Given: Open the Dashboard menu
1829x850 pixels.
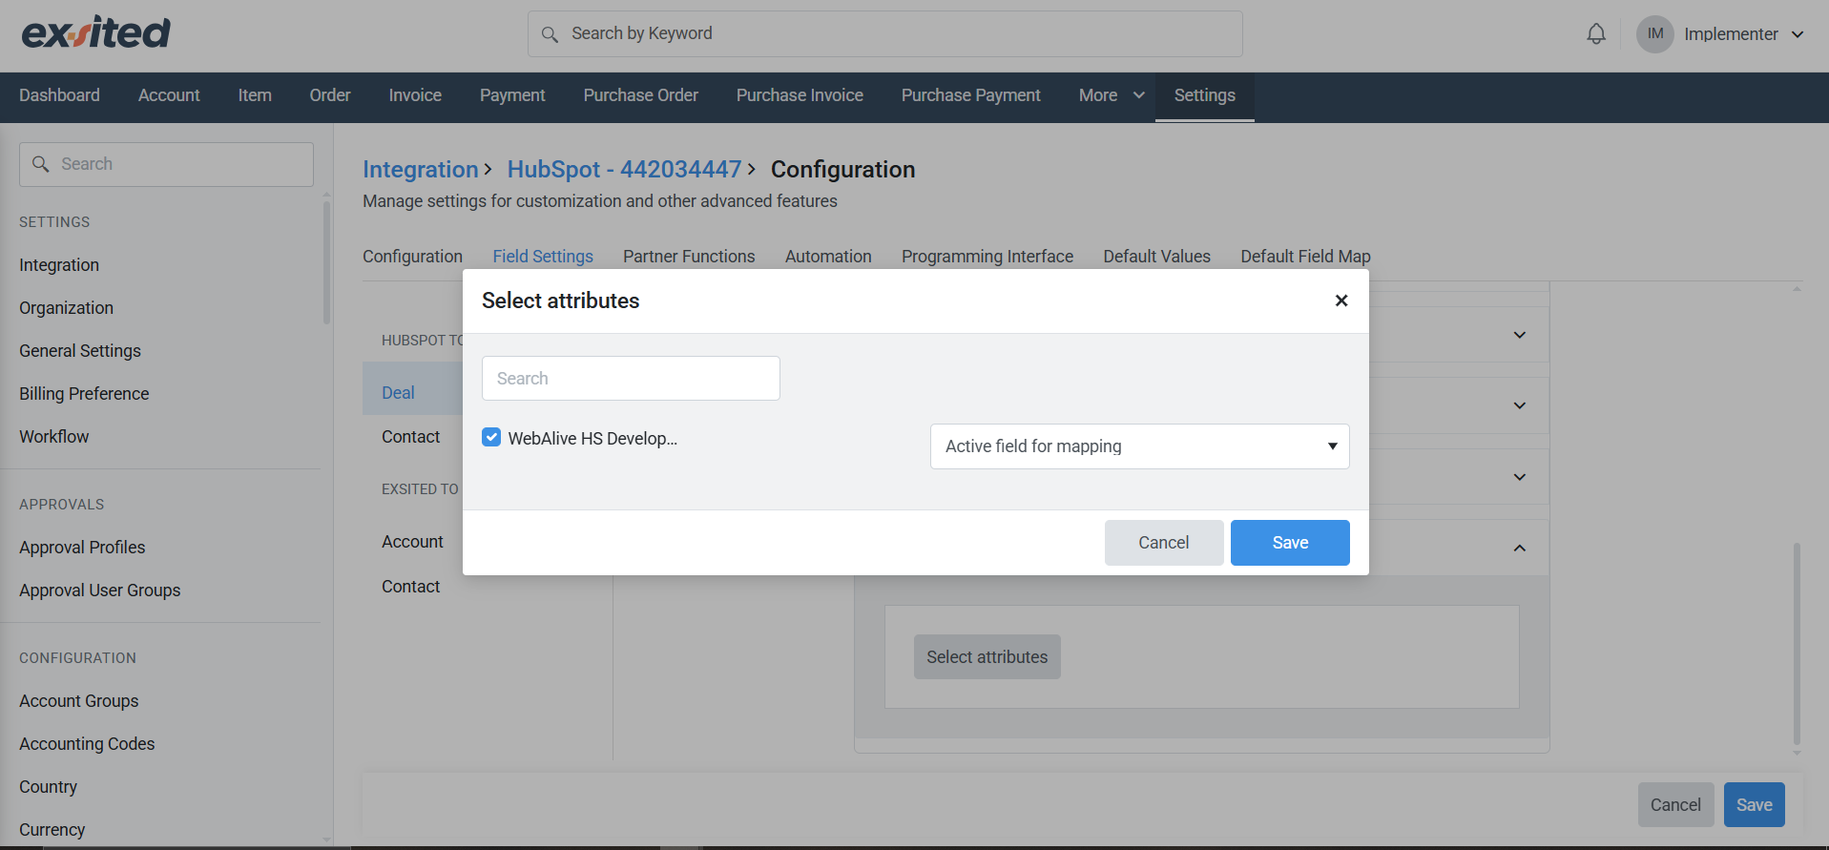Looking at the screenshot, I should [x=59, y=95].
